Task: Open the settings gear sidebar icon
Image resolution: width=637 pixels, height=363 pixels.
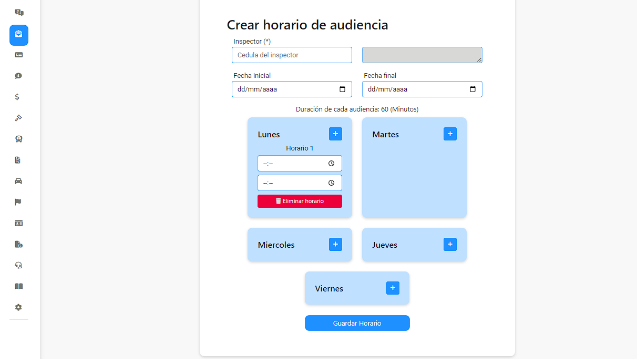Action: point(19,307)
